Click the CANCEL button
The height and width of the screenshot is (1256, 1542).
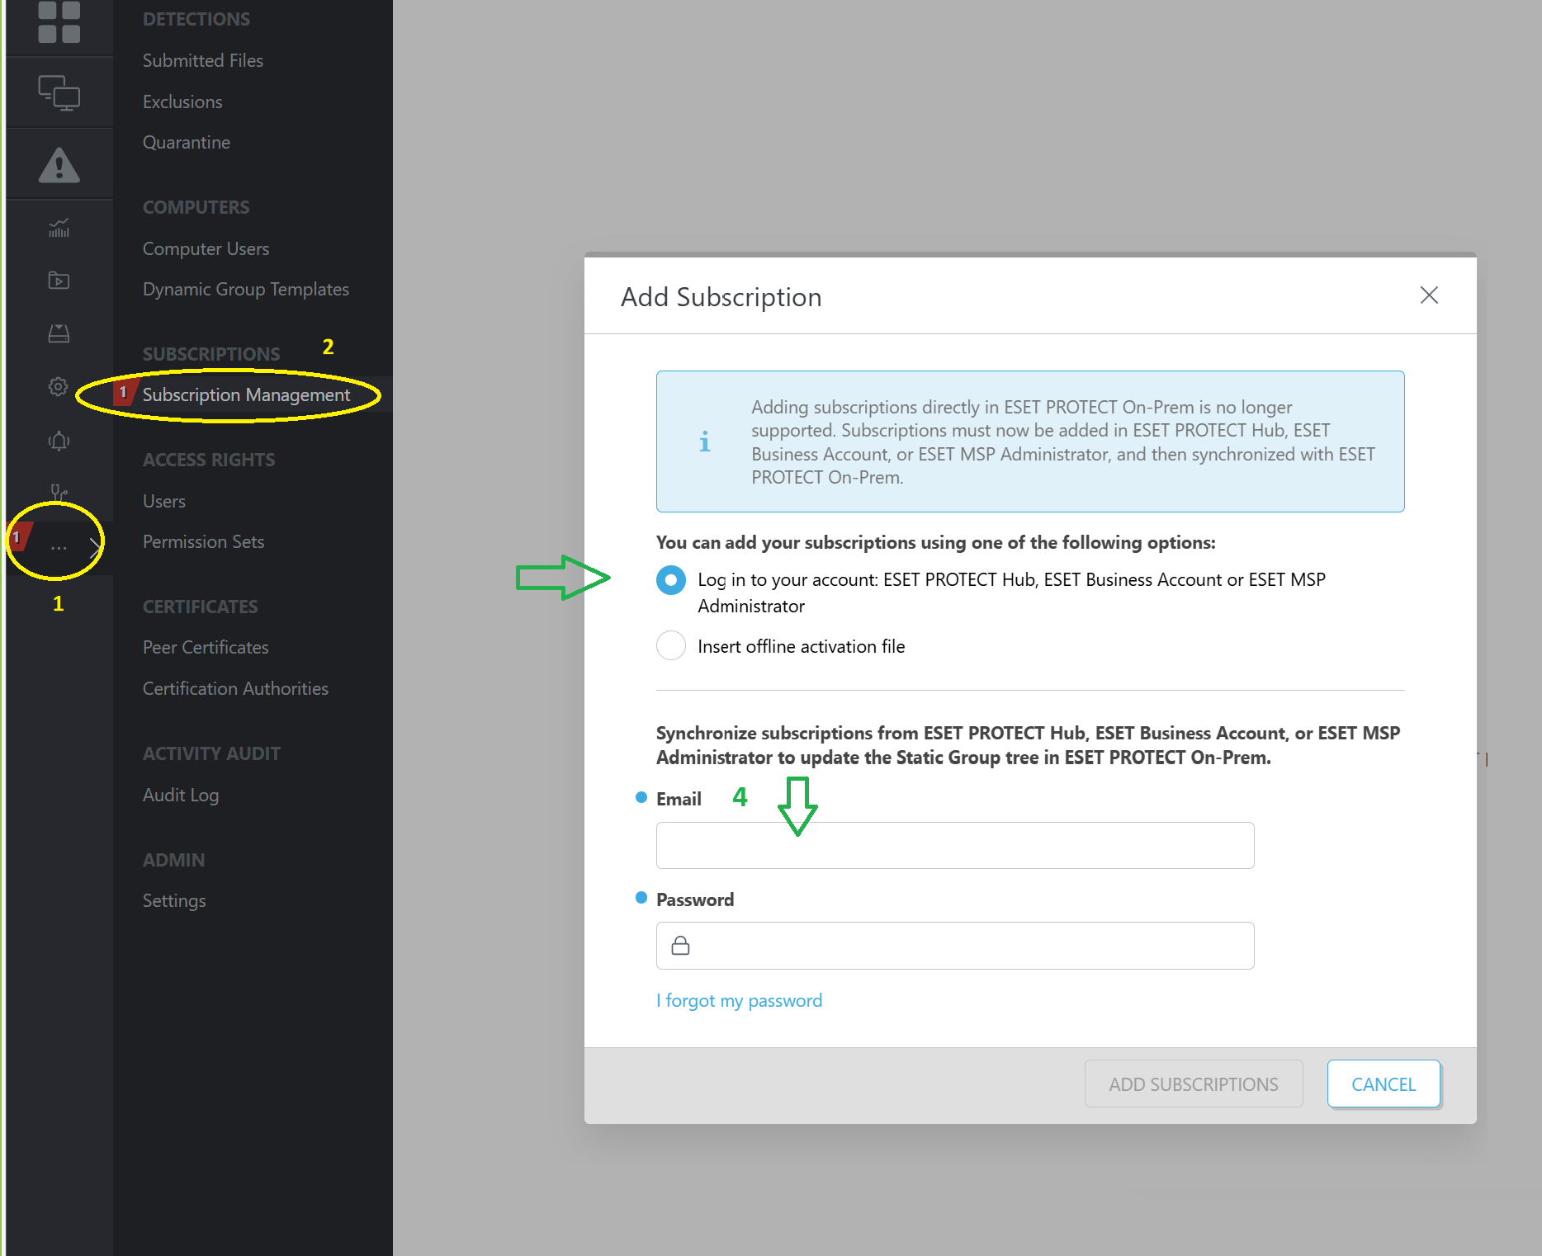click(x=1383, y=1084)
